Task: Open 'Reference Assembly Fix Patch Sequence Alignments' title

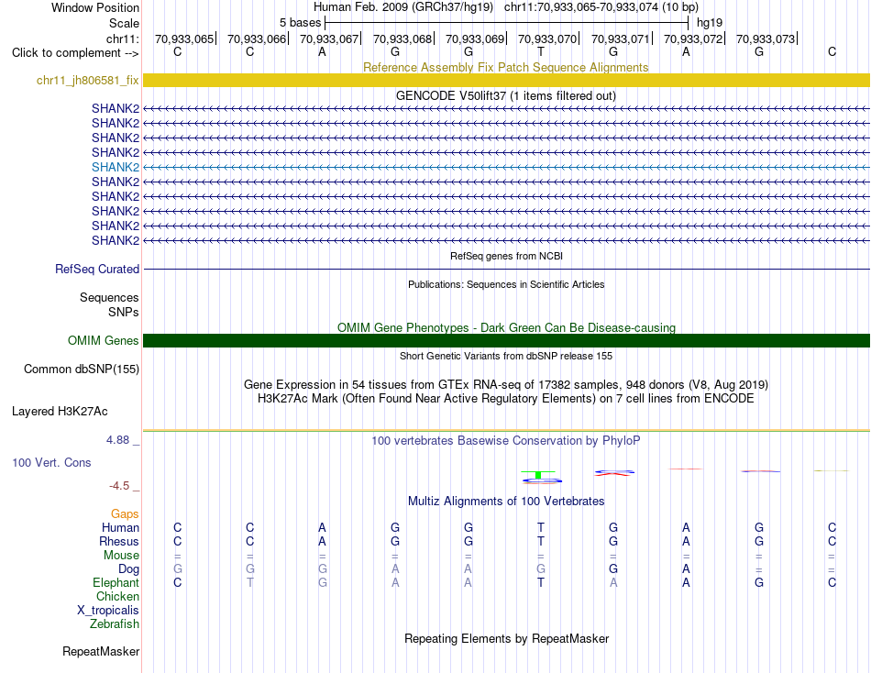Action: click(505, 67)
